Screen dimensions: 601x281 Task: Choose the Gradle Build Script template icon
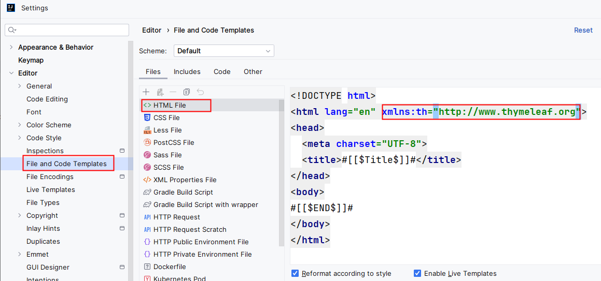(x=147, y=192)
